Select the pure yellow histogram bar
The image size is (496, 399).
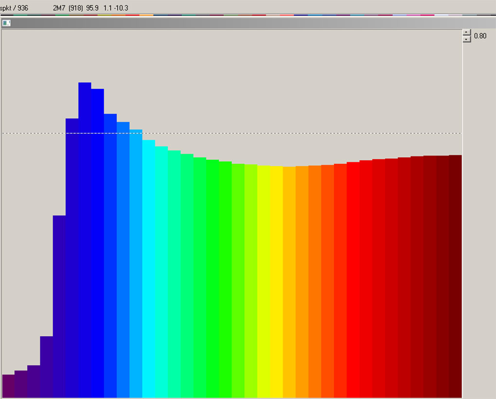point(277,282)
